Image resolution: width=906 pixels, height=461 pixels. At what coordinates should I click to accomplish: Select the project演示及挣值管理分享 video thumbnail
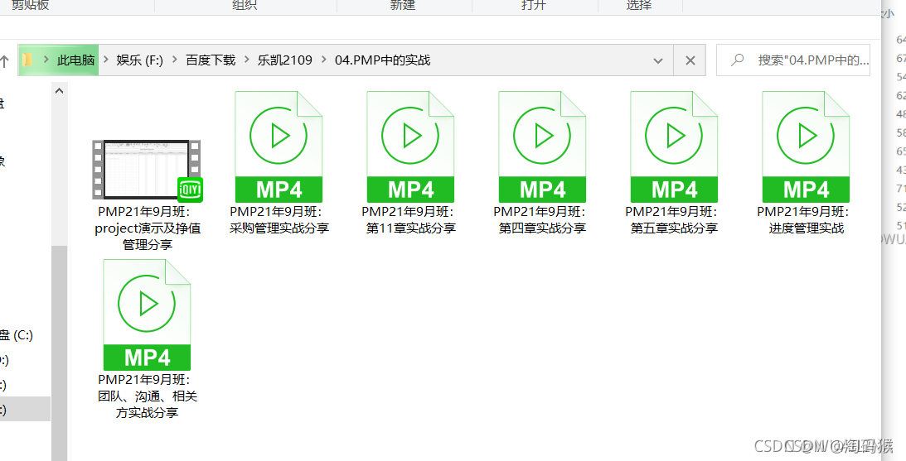147,170
